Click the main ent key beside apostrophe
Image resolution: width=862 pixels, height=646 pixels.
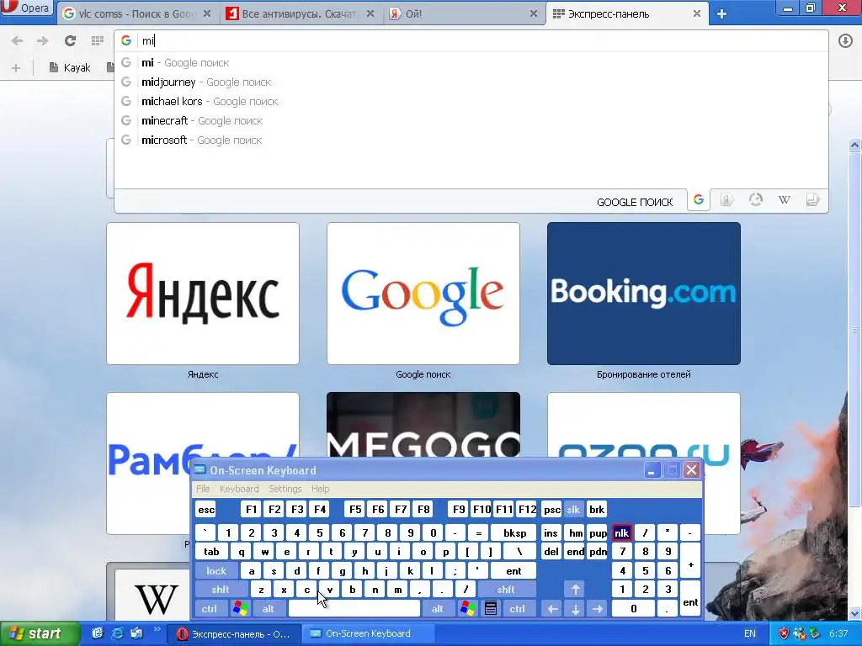click(513, 571)
